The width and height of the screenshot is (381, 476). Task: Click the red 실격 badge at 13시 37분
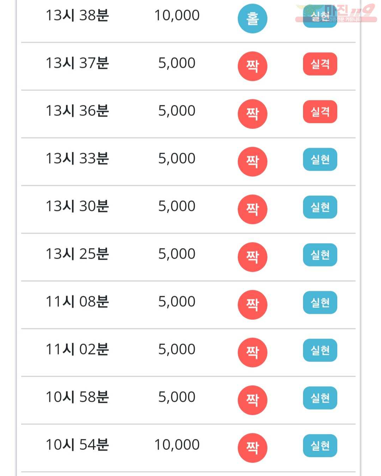(x=320, y=64)
